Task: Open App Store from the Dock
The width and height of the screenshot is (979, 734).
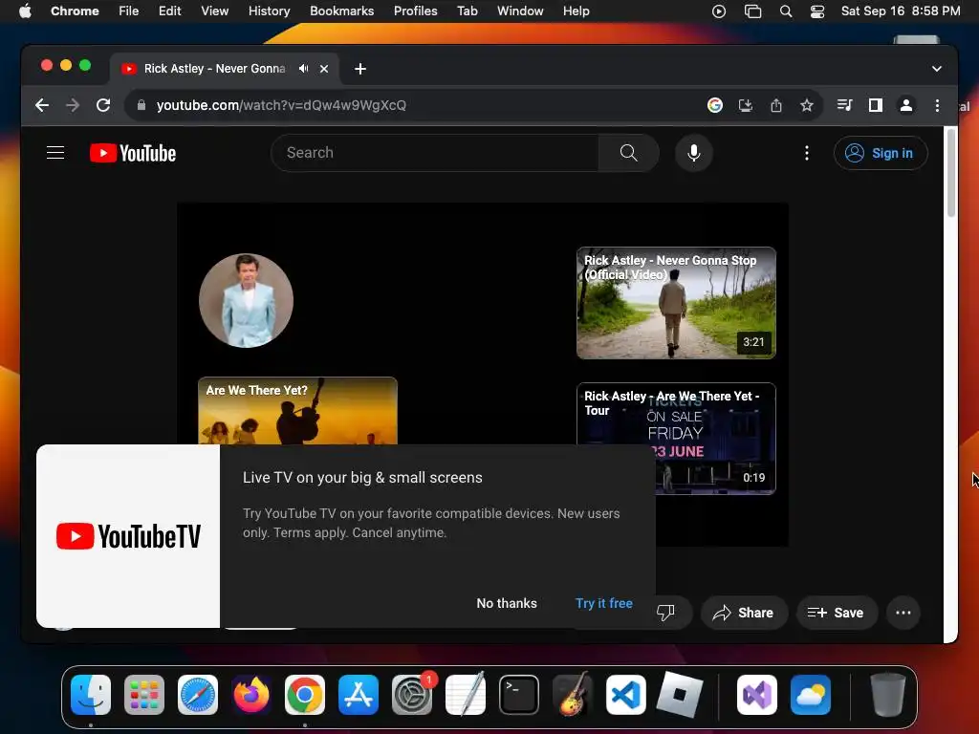Action: tap(359, 695)
